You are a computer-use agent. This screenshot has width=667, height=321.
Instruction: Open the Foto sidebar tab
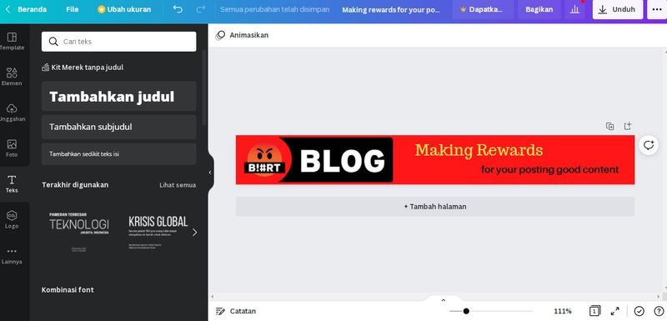[x=12, y=148]
